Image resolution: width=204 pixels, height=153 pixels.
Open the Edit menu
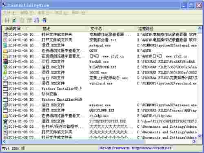point(27,13)
